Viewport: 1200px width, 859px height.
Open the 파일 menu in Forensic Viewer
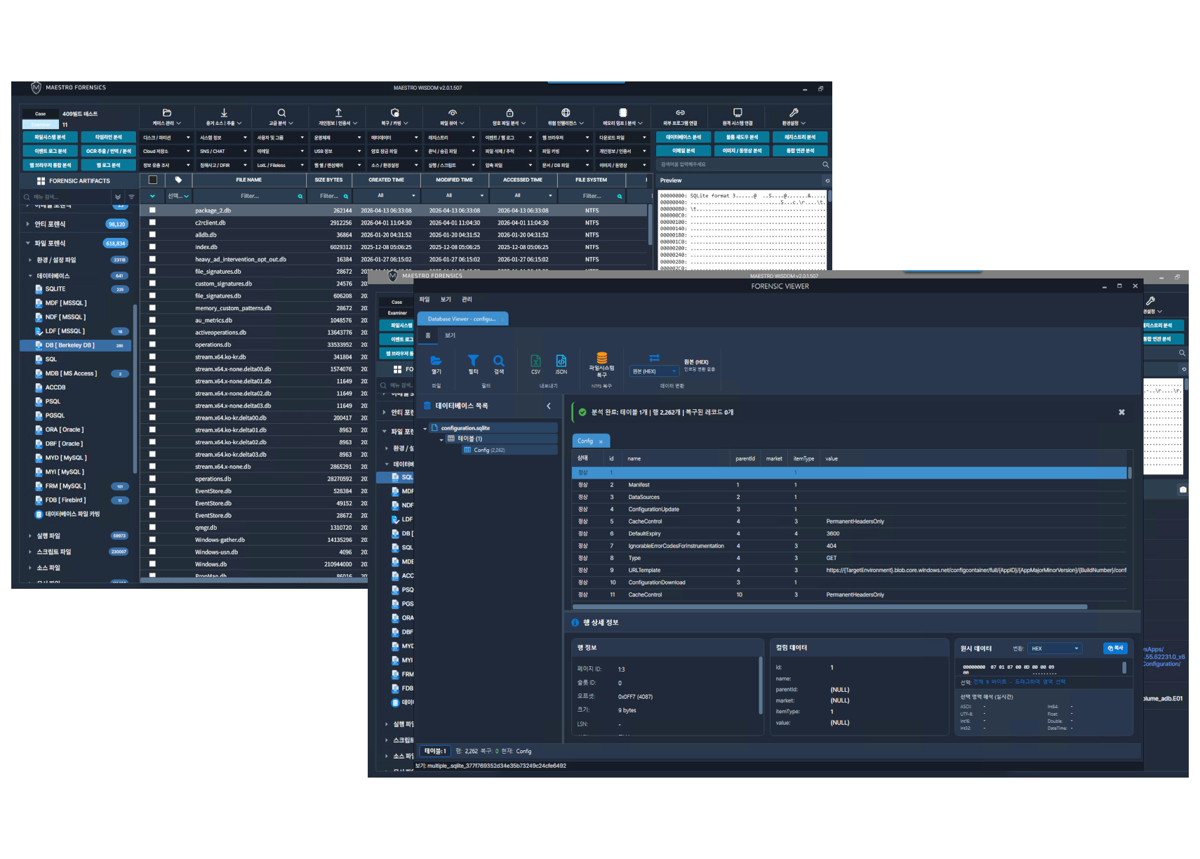pos(425,299)
